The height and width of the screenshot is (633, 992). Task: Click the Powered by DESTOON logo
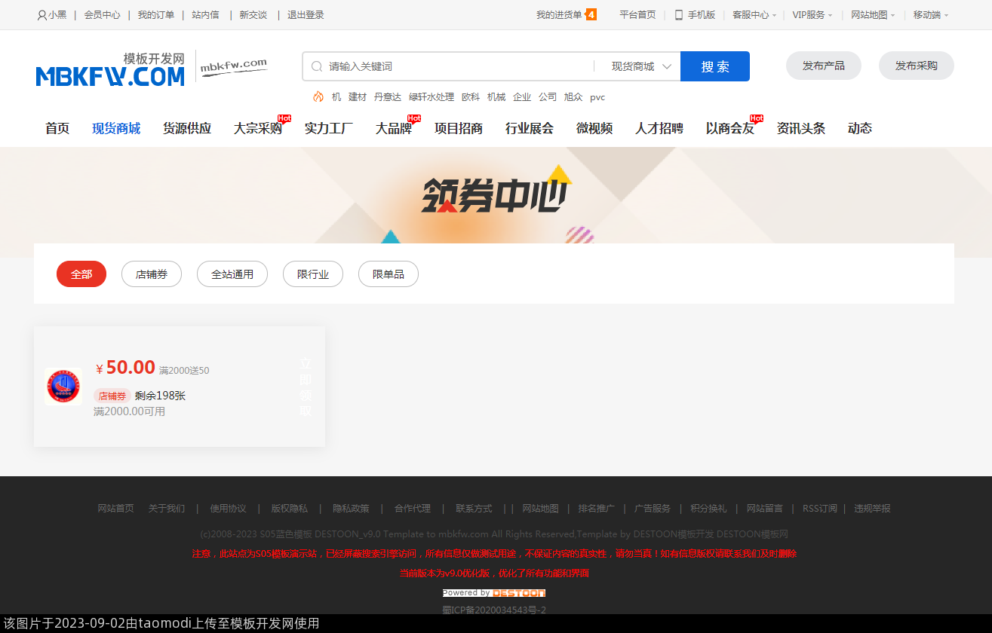(x=493, y=593)
